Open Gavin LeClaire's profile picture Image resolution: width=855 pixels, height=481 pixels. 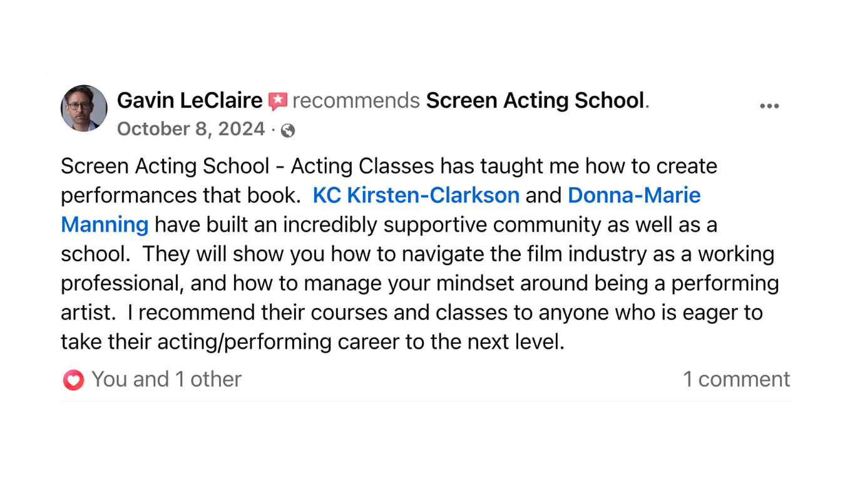click(x=84, y=108)
